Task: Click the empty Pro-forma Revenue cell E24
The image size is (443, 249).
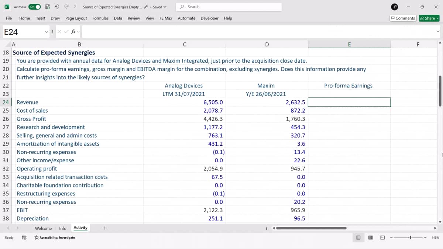Action: tap(349, 102)
